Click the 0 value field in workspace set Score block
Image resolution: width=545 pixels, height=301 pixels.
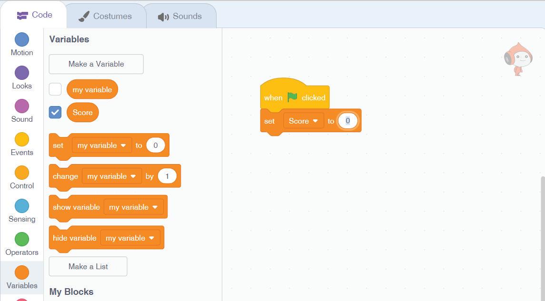347,121
